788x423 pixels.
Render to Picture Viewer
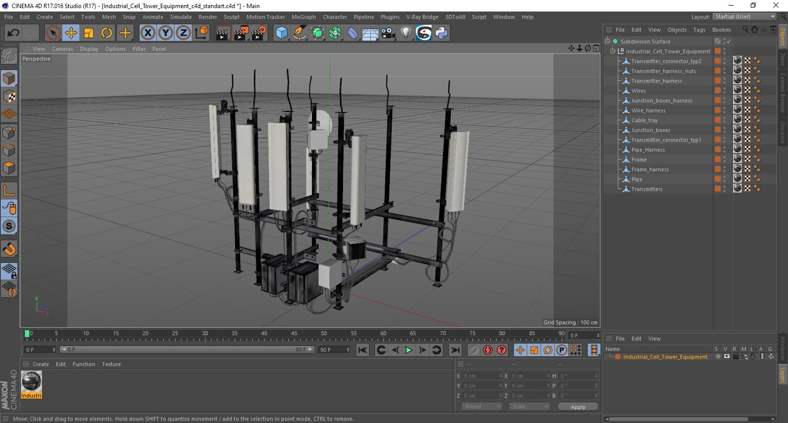tap(241, 33)
